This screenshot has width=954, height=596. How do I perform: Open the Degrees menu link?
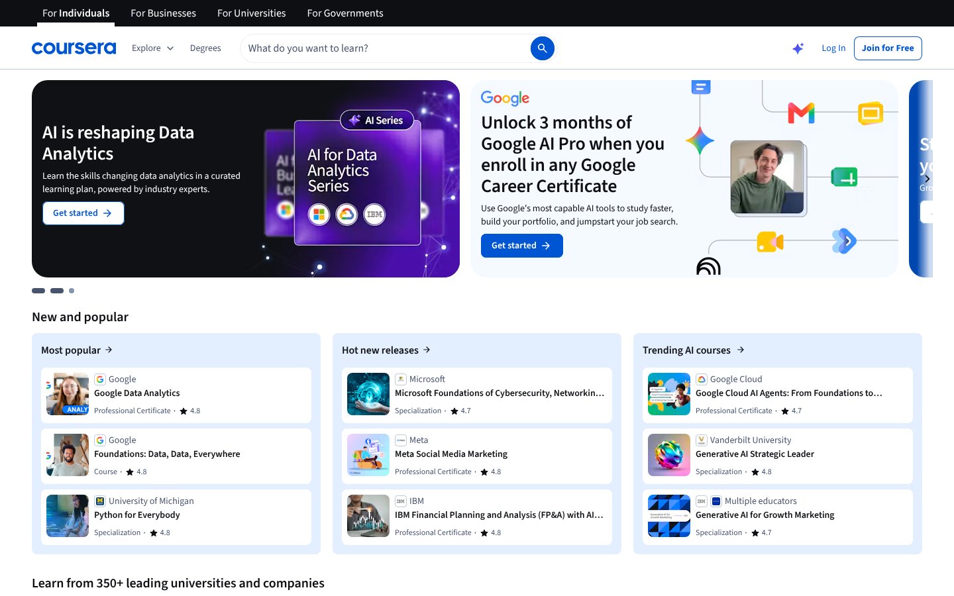[205, 48]
